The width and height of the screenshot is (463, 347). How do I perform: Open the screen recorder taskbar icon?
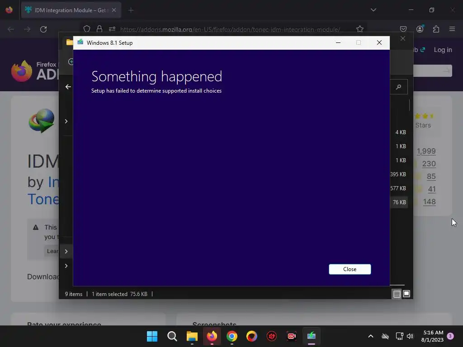tap(292, 336)
